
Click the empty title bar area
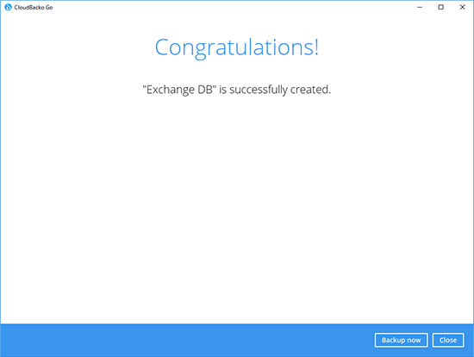point(230,7)
